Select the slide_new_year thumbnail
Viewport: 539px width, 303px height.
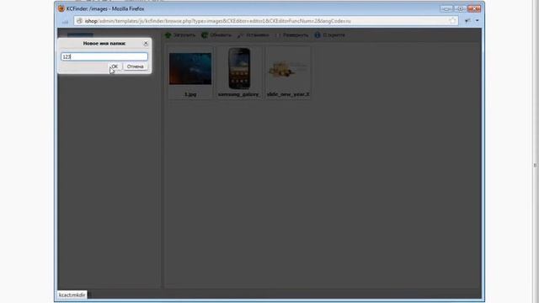[288, 69]
